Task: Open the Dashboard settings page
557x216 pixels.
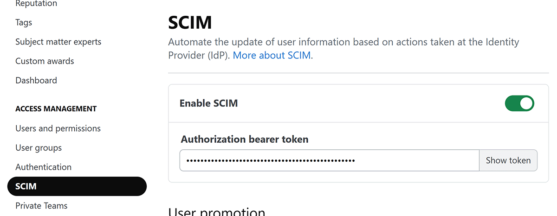Action: (36, 80)
